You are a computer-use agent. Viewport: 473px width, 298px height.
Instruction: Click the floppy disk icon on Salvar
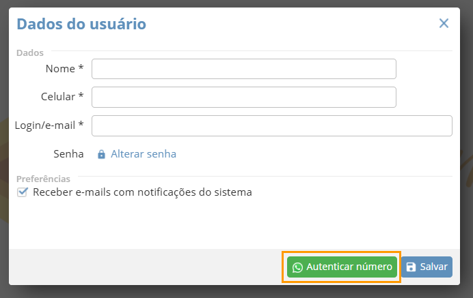click(x=411, y=267)
